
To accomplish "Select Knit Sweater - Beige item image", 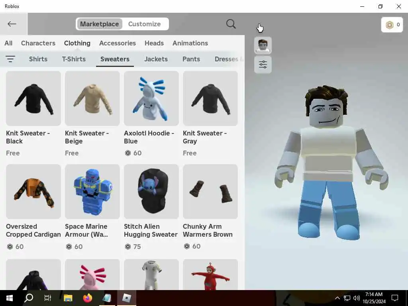I will [x=92, y=98].
